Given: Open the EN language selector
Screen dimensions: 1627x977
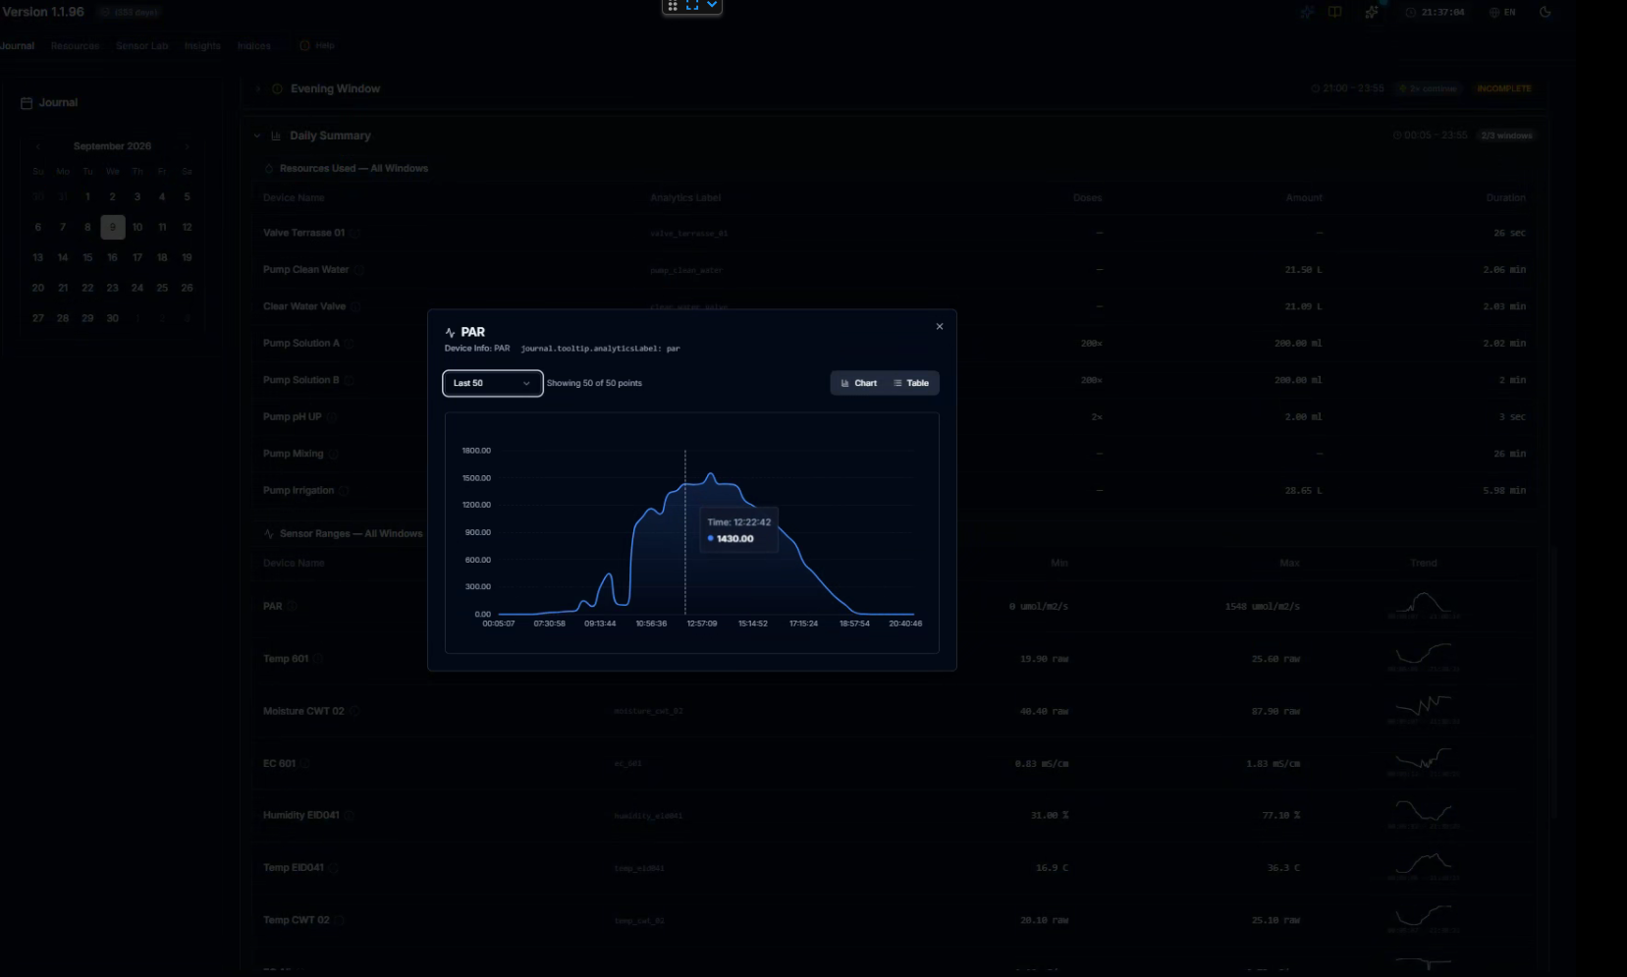Looking at the screenshot, I should (x=1502, y=13).
